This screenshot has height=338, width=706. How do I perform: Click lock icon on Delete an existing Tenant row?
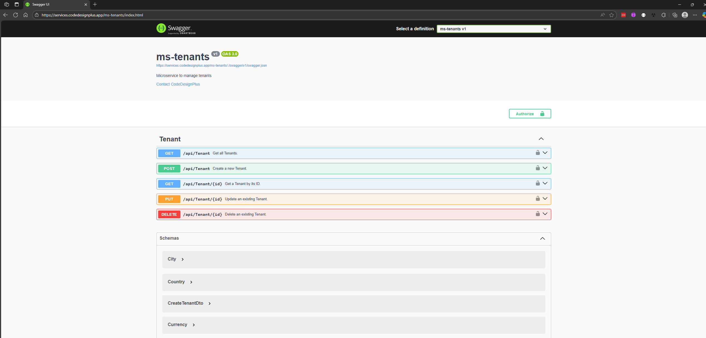(538, 214)
